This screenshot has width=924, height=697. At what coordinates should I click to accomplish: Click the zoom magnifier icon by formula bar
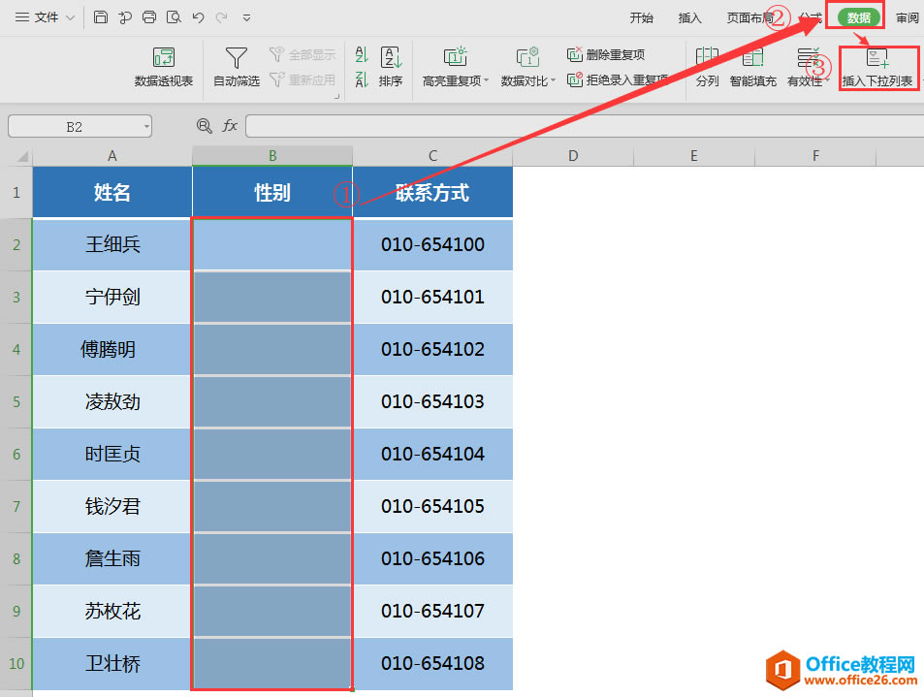(205, 125)
